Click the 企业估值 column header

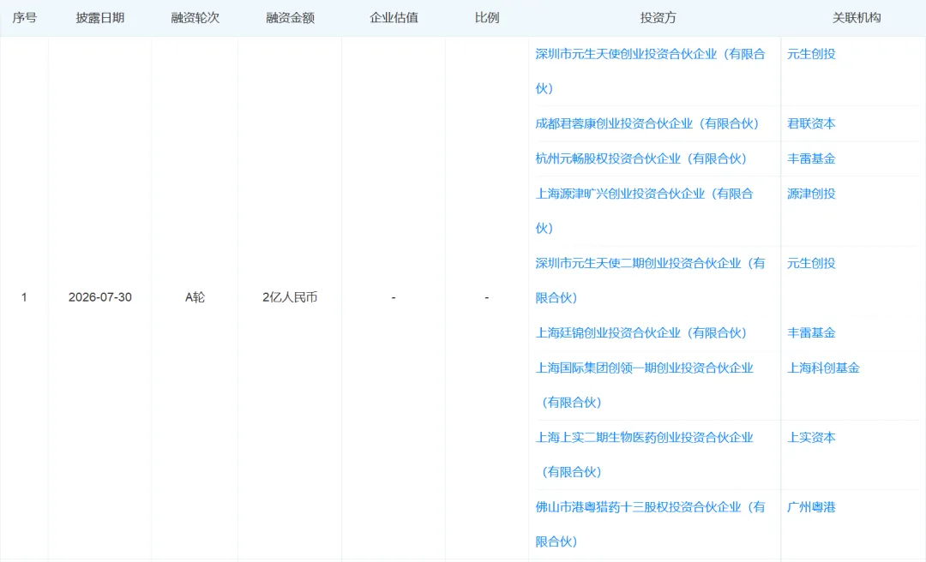394,18
